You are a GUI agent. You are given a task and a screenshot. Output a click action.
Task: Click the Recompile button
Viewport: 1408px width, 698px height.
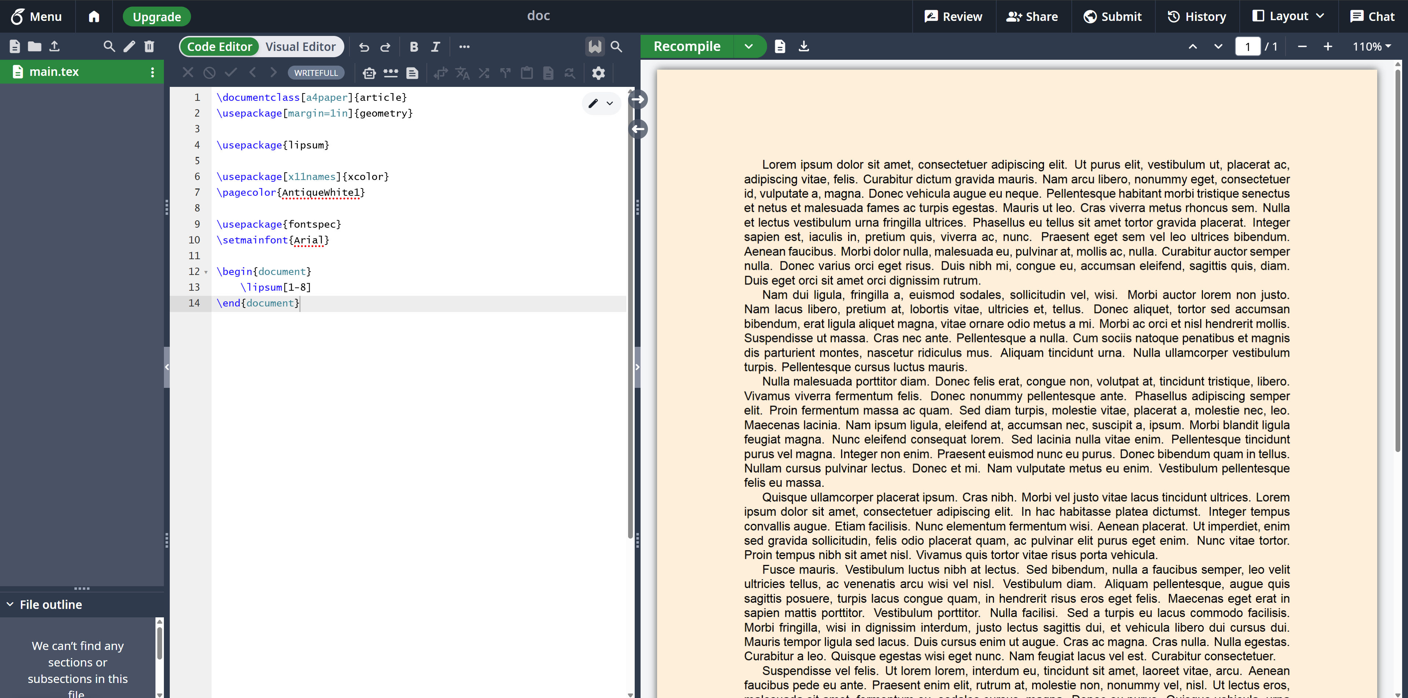coord(686,47)
